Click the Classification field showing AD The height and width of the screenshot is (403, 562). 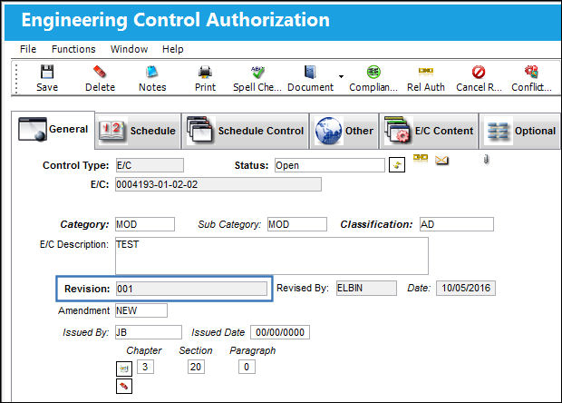coord(457,224)
